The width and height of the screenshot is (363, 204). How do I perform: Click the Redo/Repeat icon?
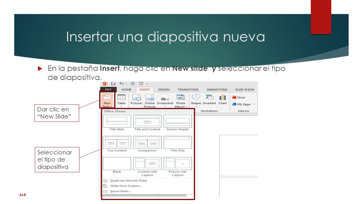point(132,84)
